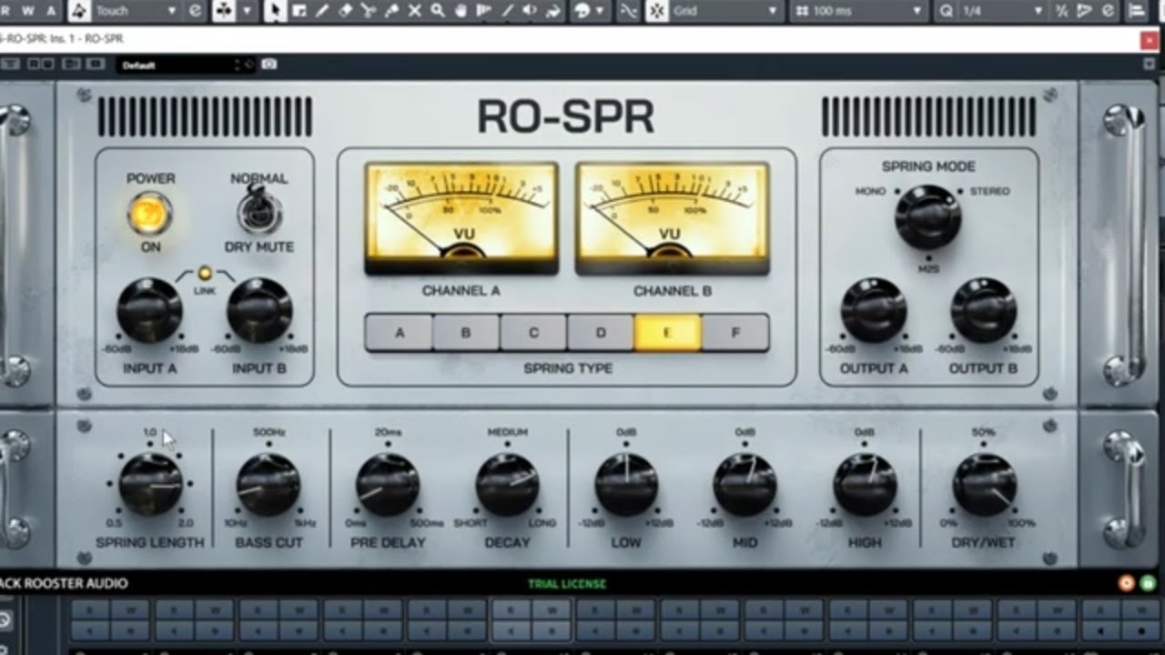Select spring type B
The width and height of the screenshot is (1165, 655).
click(466, 333)
